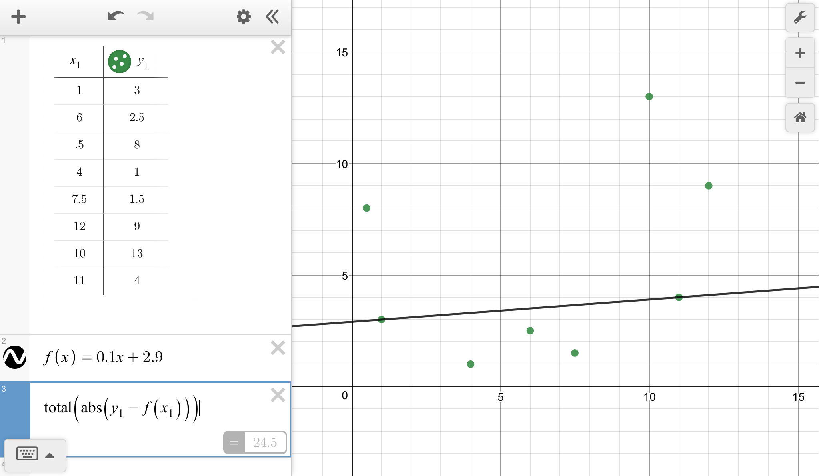Zoom out on the graph
Image resolution: width=819 pixels, height=476 pixels.
[800, 83]
